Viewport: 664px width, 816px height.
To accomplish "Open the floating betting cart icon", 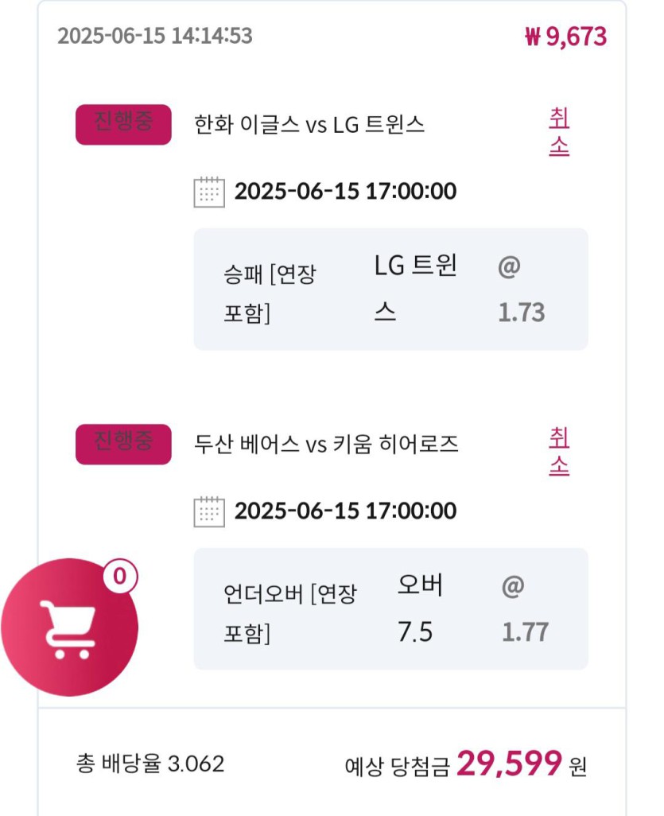I will point(69,627).
